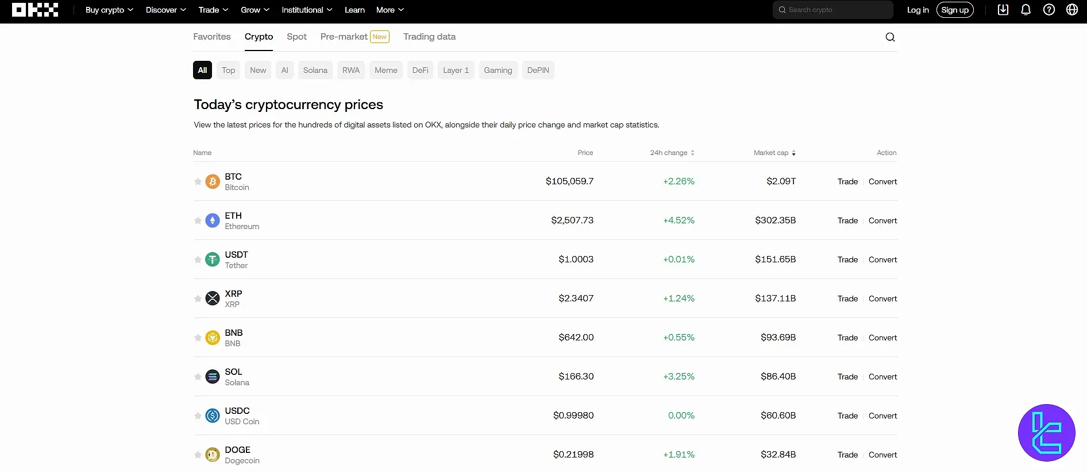Open the language globe icon
This screenshot has width=1087, height=473.
point(1071,10)
